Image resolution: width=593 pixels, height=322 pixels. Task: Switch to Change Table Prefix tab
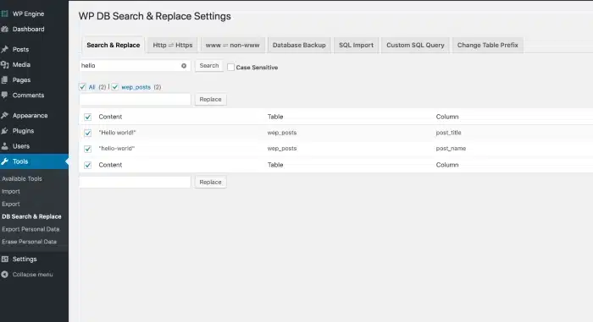488,45
